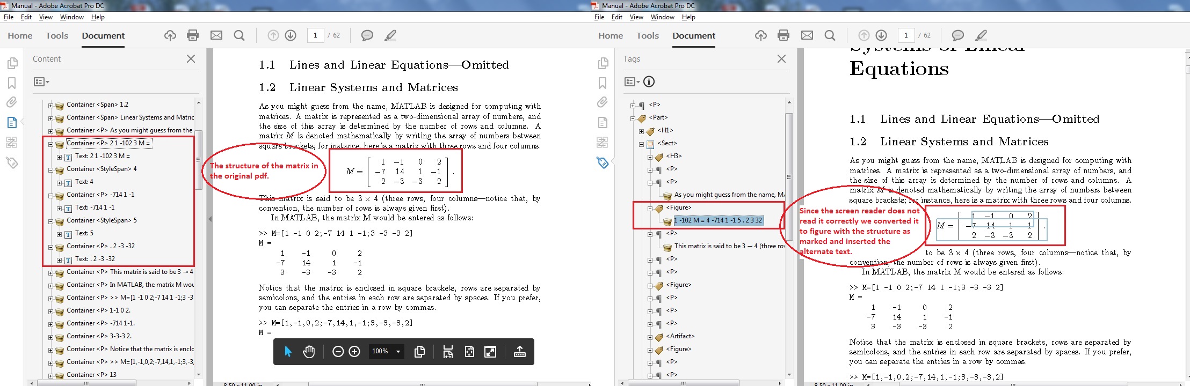Go to next page in left window
Viewport: 1190px width, 386px height.
(x=291, y=35)
